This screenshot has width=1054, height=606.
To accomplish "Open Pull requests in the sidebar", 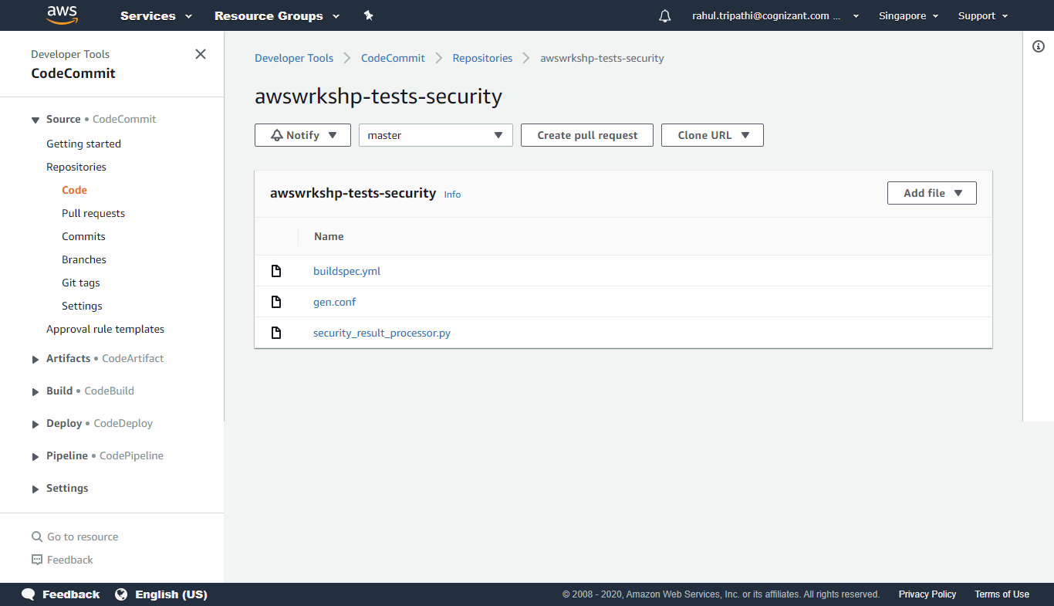I will (x=93, y=213).
